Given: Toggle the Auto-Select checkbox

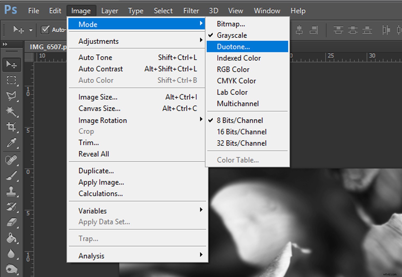Looking at the screenshot, I should coord(45,30).
